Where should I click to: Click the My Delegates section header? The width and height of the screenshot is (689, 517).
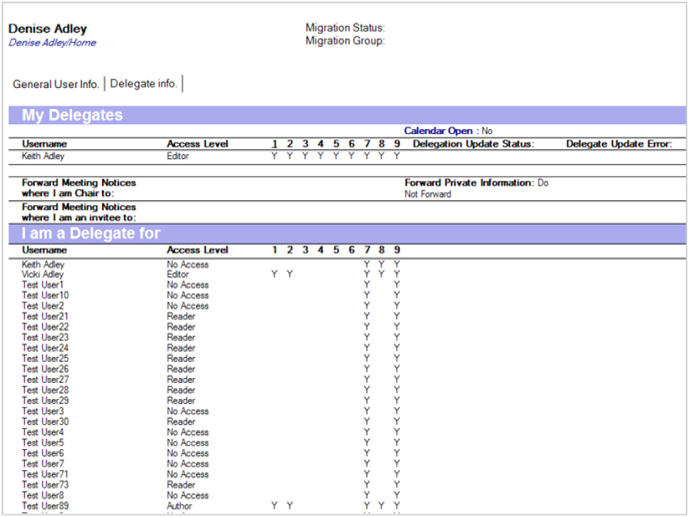click(72, 116)
